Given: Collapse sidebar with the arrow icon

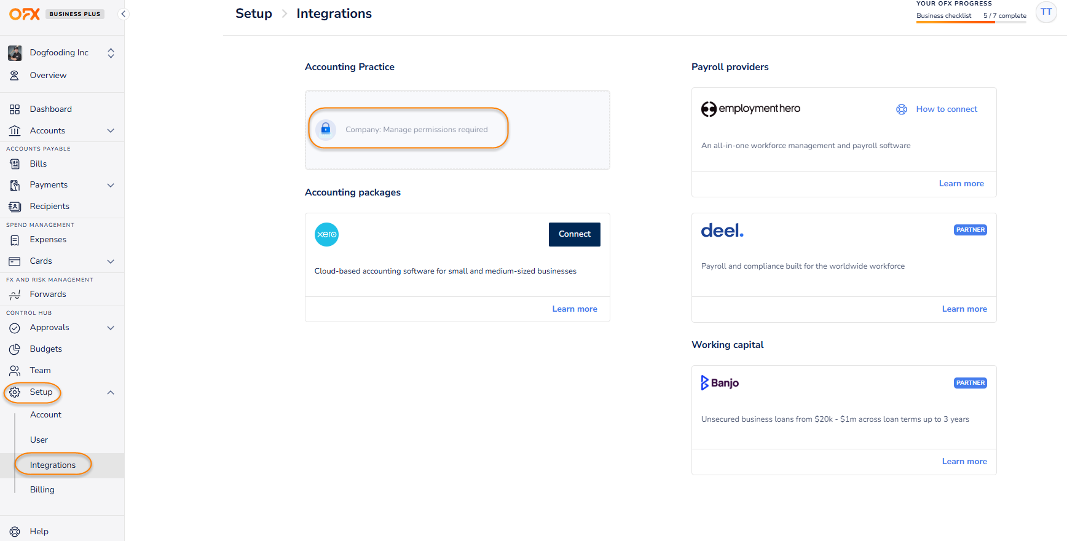Looking at the screenshot, I should pos(124,14).
